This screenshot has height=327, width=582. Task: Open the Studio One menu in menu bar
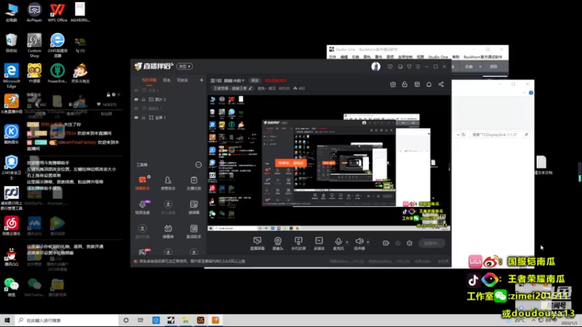pyautogui.click(x=438, y=57)
